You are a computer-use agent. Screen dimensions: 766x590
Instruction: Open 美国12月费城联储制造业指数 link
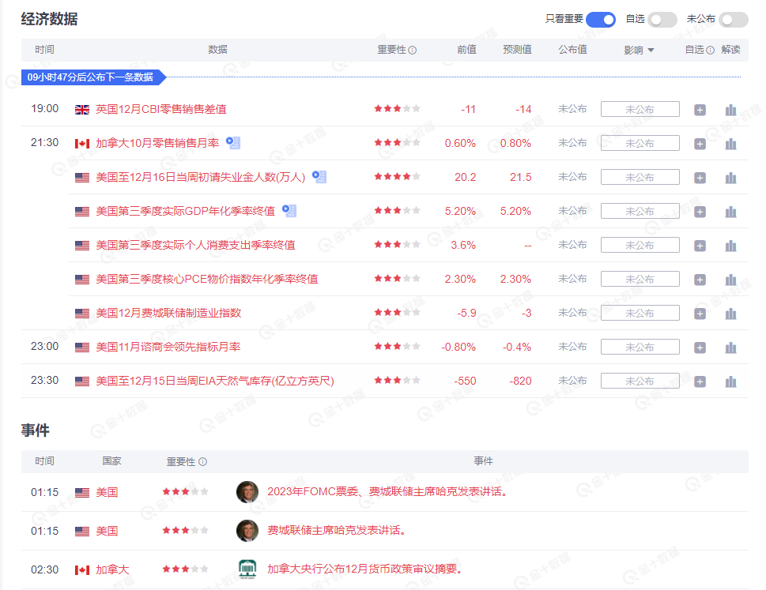(168, 313)
